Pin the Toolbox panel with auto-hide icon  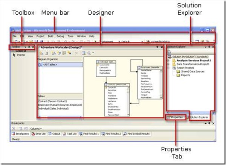[29, 47]
